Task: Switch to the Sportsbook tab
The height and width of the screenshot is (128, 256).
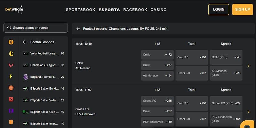Action: [x=80, y=10]
